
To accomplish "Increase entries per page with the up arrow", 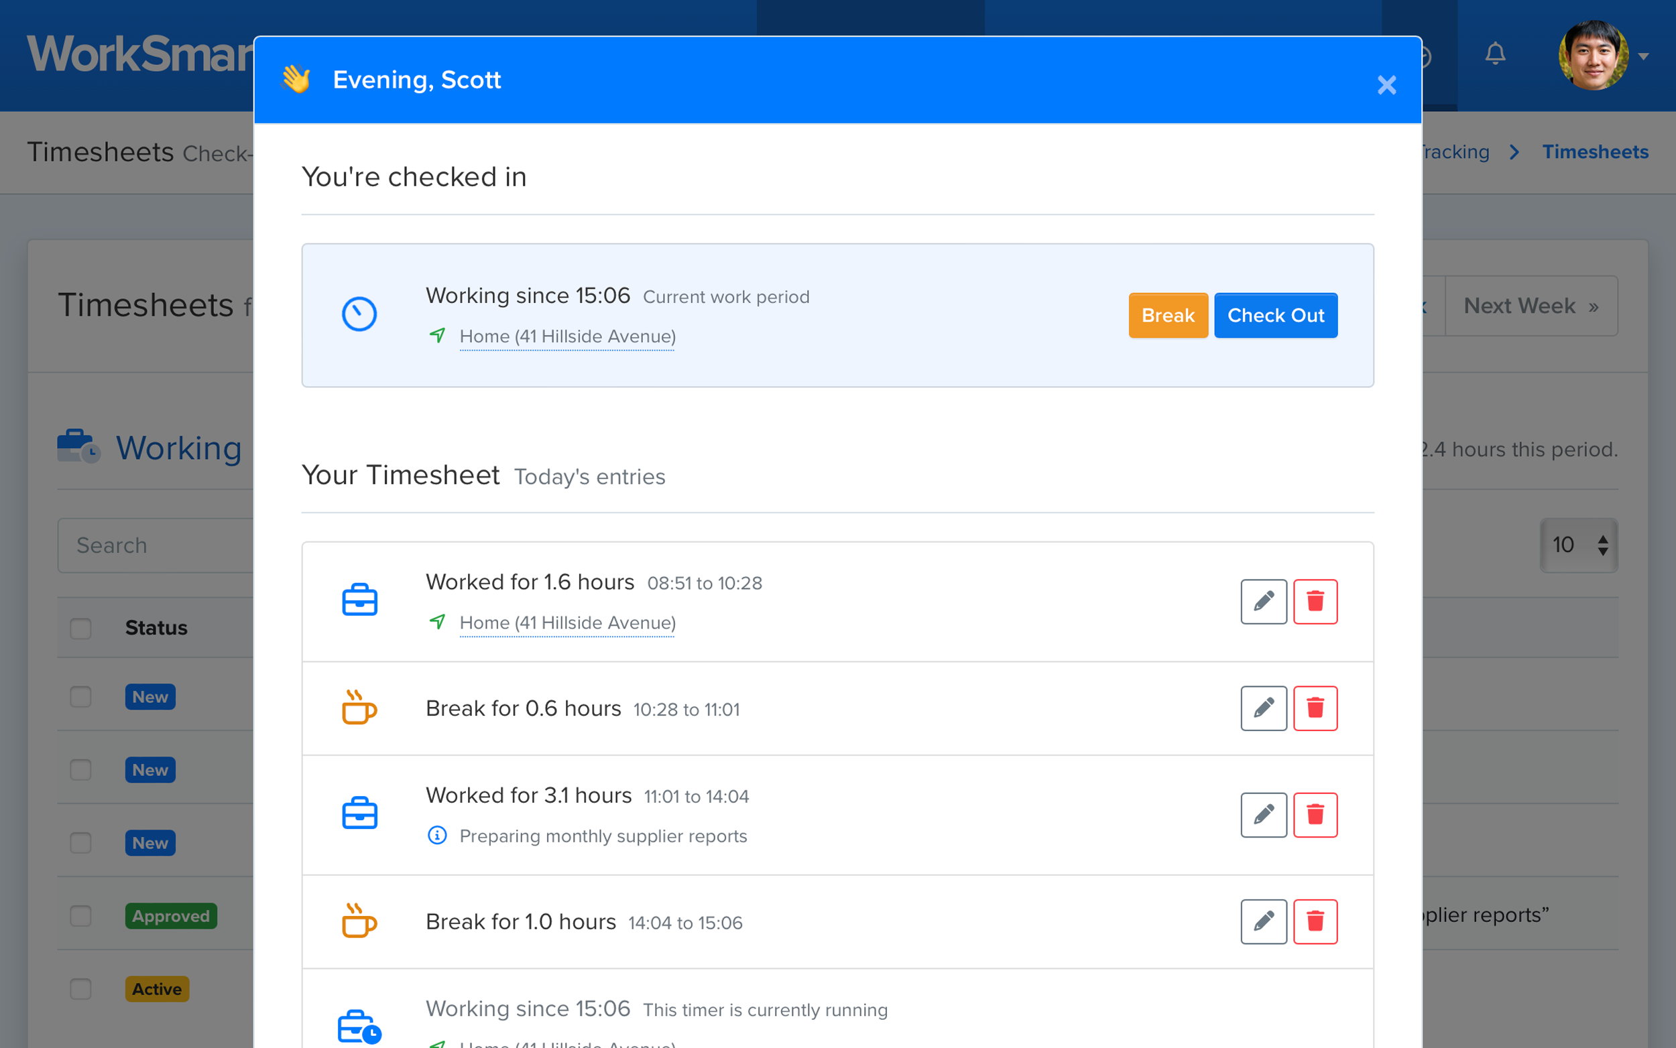I will click(x=1602, y=539).
